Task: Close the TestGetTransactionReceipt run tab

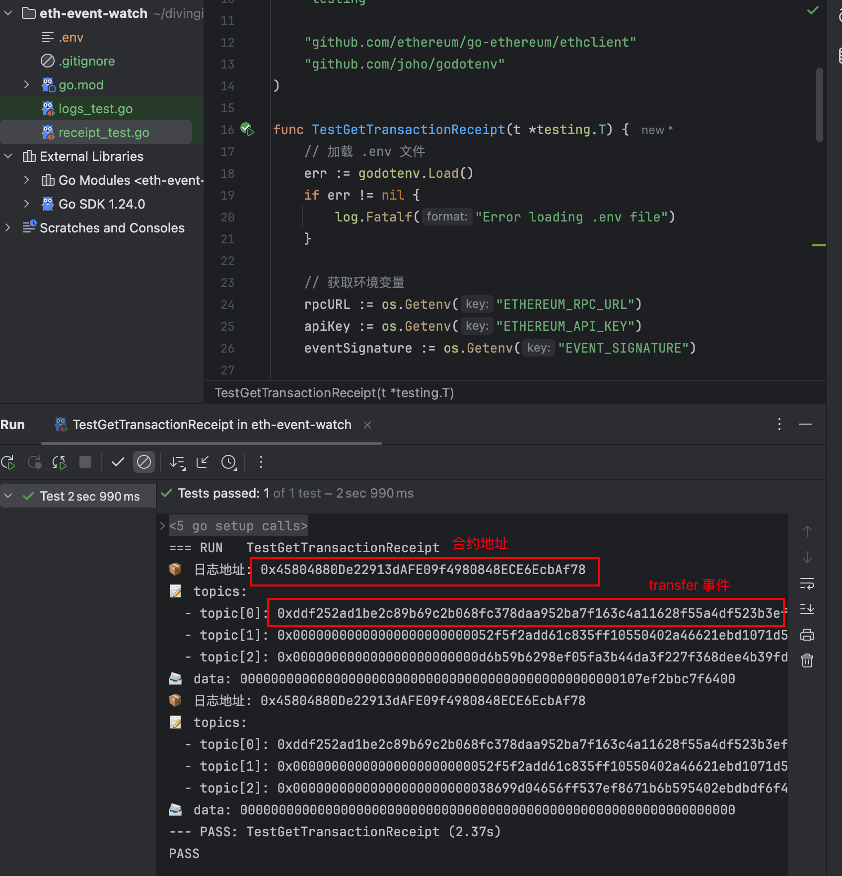Action: [367, 425]
